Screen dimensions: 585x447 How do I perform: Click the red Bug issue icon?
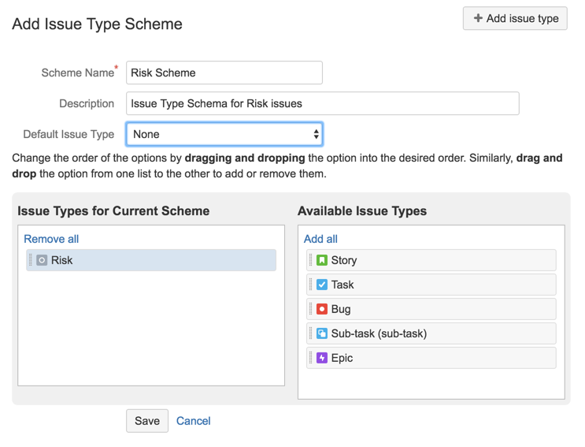(x=322, y=309)
